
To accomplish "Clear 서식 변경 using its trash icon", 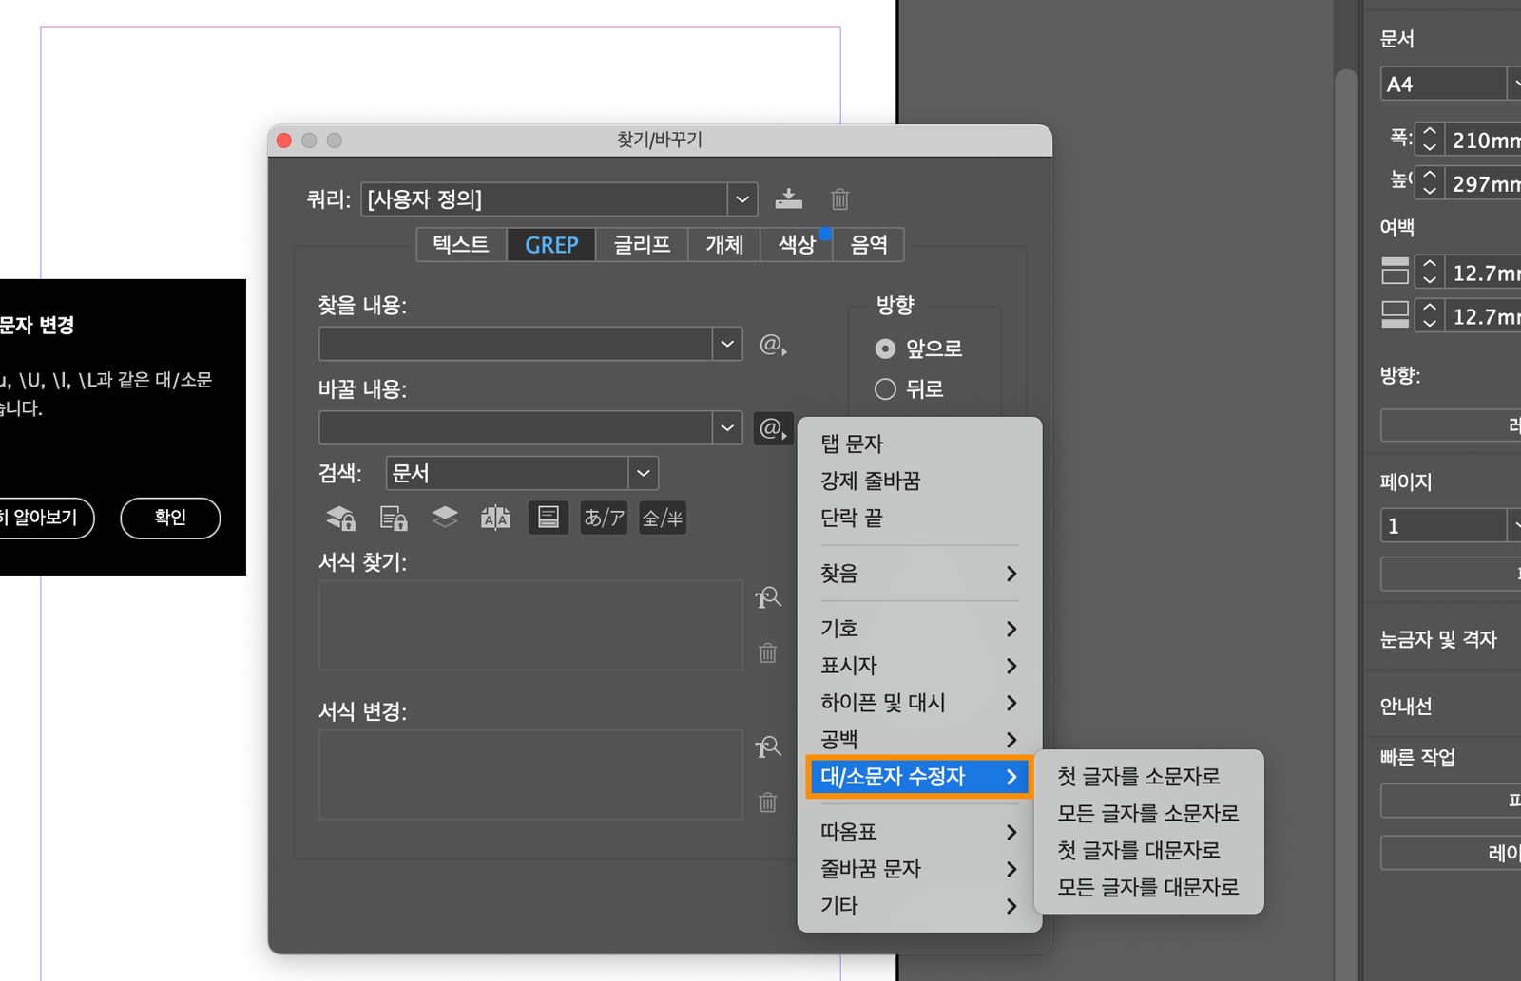I will pos(767,802).
